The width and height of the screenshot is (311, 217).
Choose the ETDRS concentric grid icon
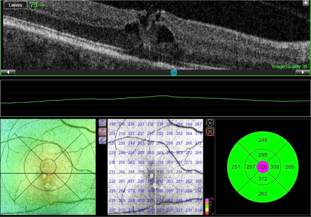pyautogui.click(x=210, y=132)
